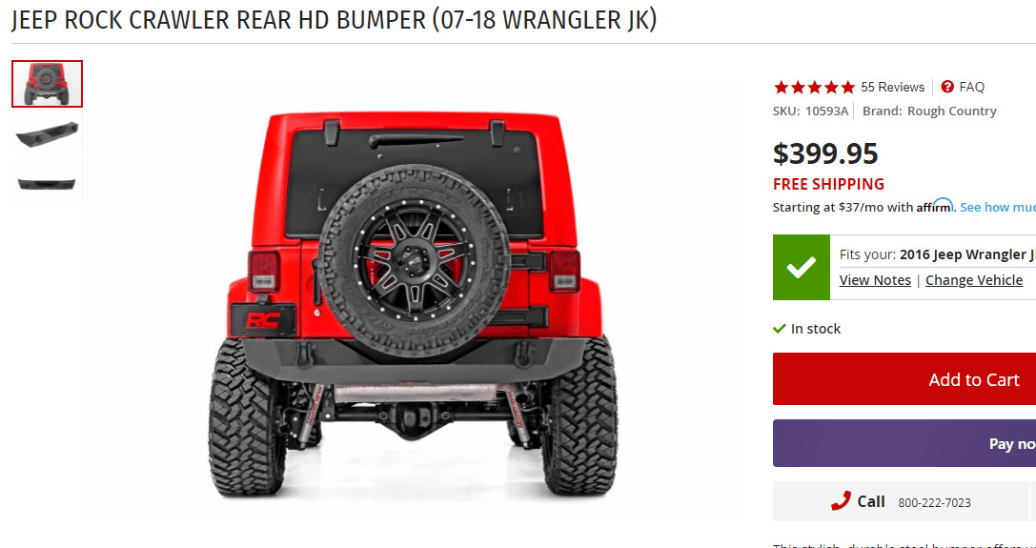Click the Change Vehicle link
Viewport: 1036px width, 548px height.
pos(974,280)
